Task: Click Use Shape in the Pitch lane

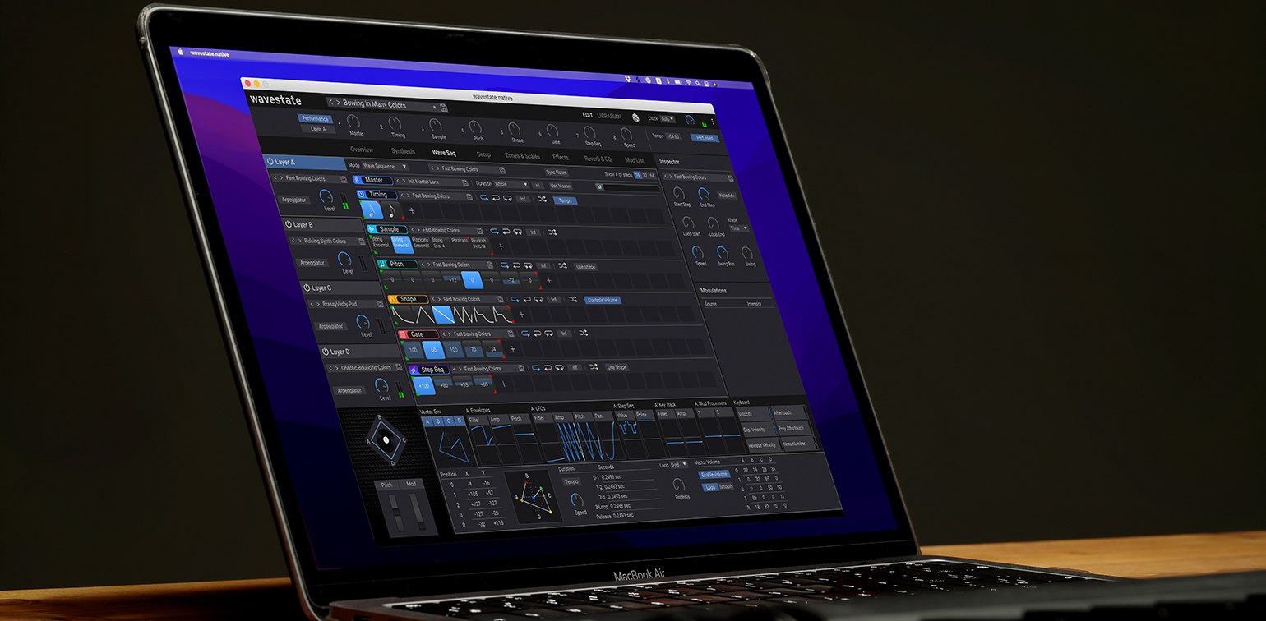Action: coord(585,267)
